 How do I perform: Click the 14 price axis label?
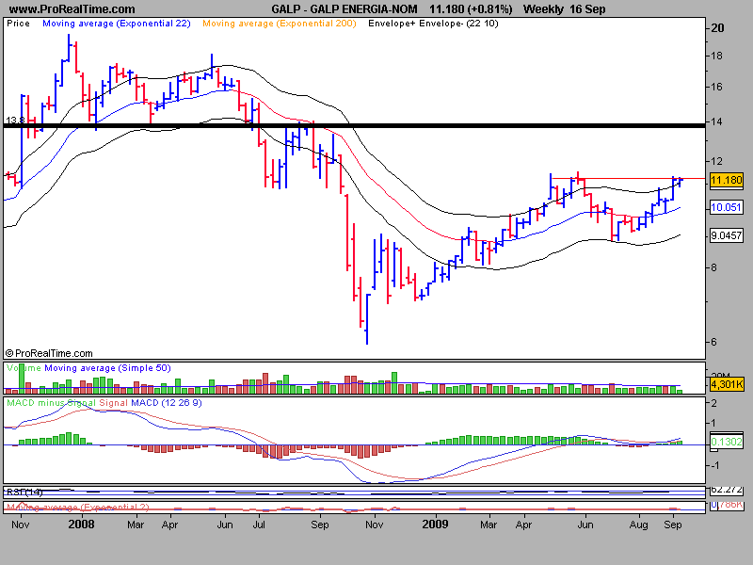[716, 122]
